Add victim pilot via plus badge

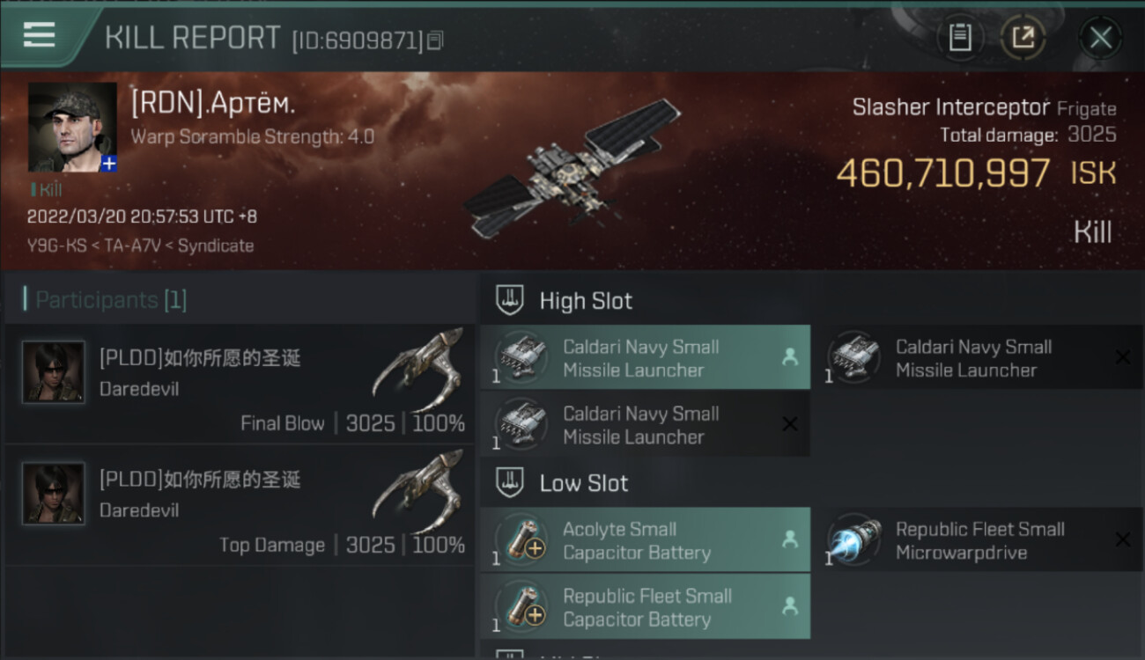(x=108, y=164)
